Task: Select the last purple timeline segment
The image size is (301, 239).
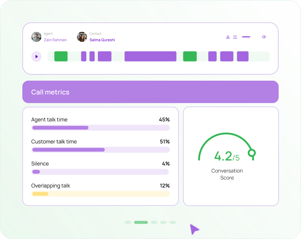Action: (243, 56)
